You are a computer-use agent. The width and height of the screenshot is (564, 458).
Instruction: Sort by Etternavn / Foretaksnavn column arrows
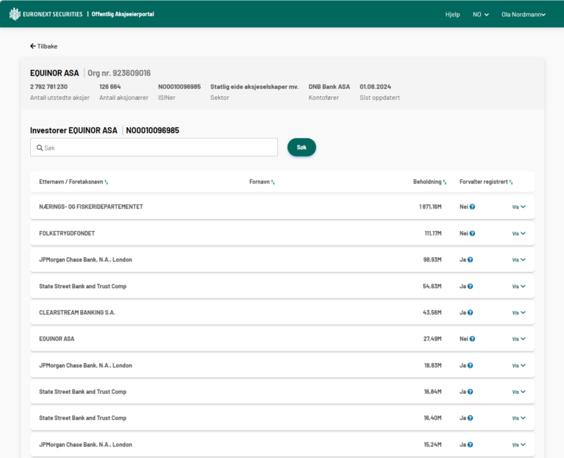click(x=106, y=182)
